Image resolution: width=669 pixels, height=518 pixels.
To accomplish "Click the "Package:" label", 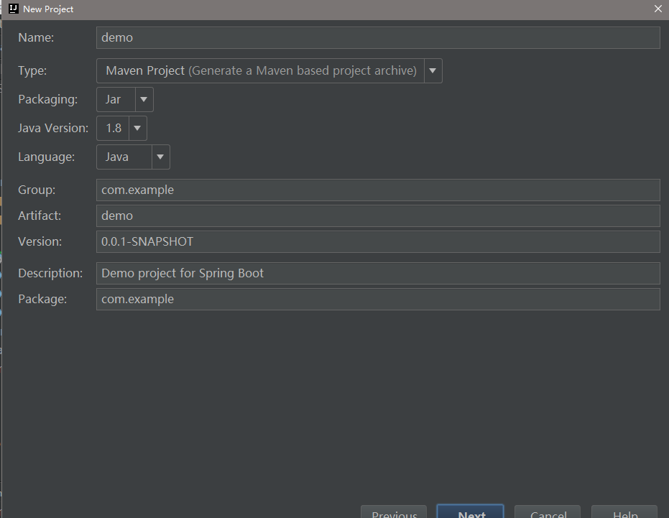I will 42,299.
